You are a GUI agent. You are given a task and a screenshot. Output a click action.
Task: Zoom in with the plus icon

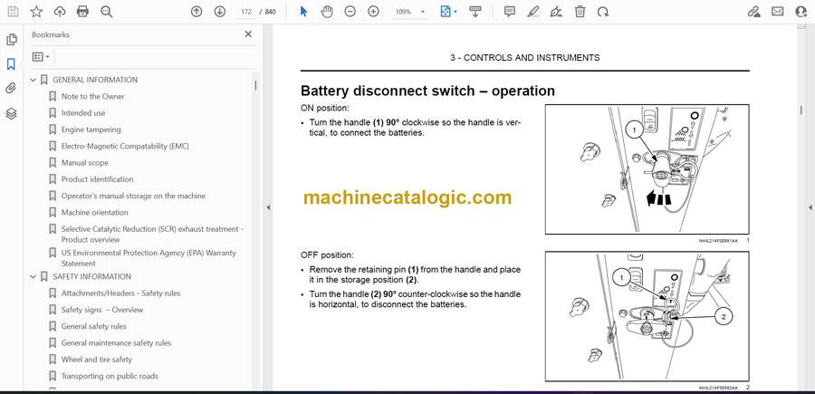click(x=373, y=12)
